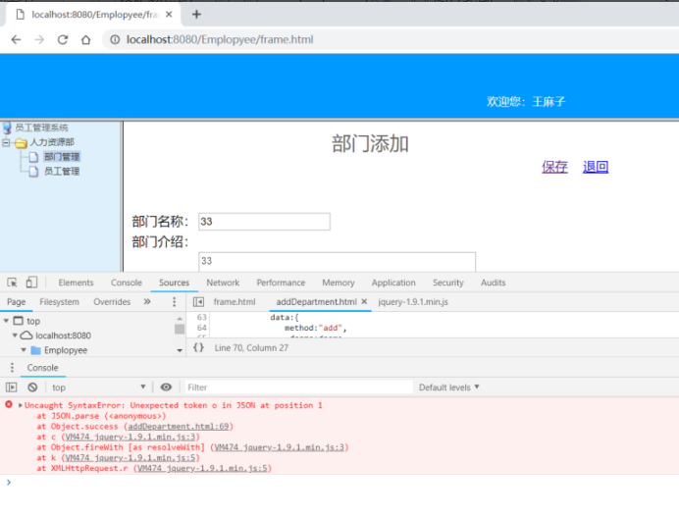The height and width of the screenshot is (516, 679).
Task: Open the jquery-1.9.1.min.js file tab
Action: [413, 302]
